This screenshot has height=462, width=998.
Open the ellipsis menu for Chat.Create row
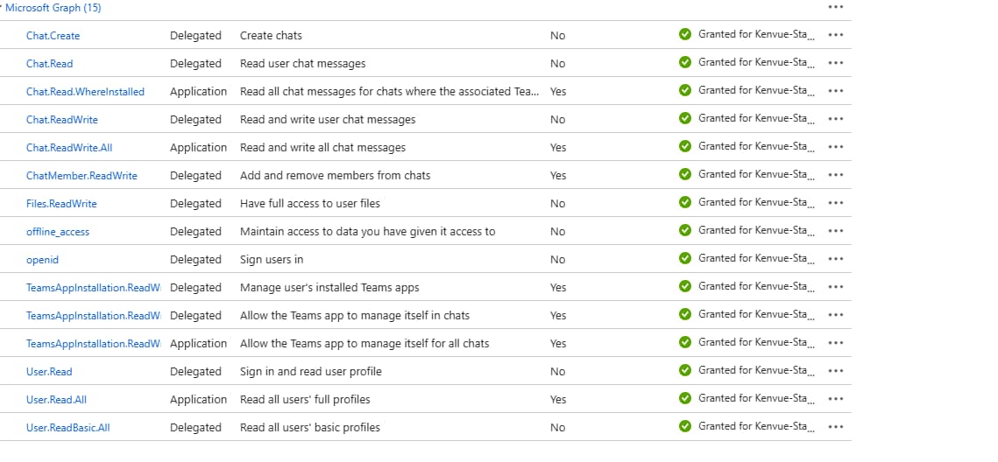835,35
